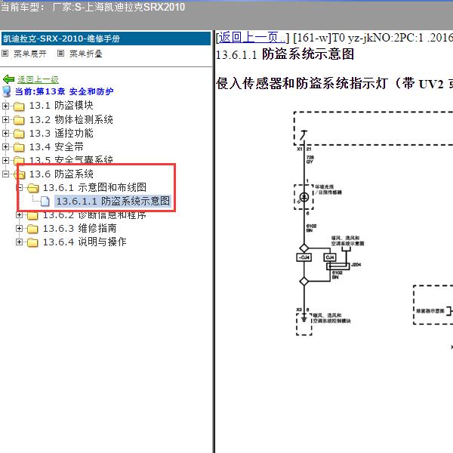
Task: Expand the 13.2 物体检测系统 node
Action: click(5, 119)
